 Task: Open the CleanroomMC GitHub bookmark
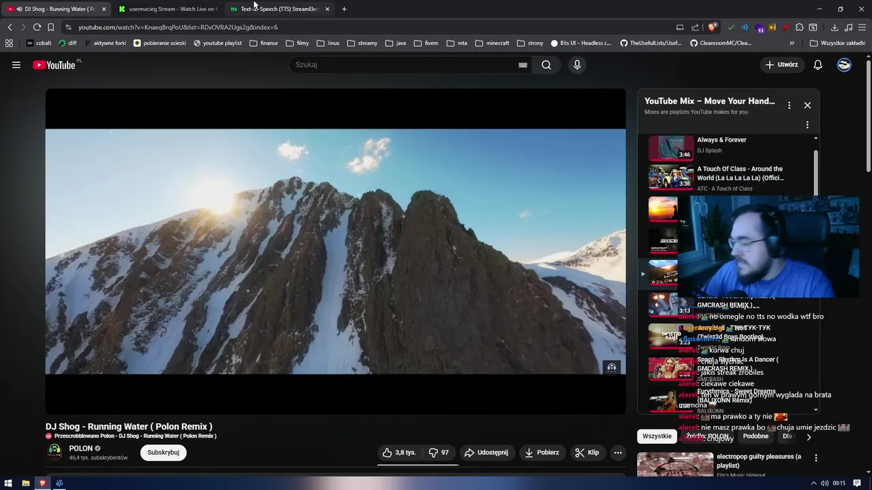[721, 43]
